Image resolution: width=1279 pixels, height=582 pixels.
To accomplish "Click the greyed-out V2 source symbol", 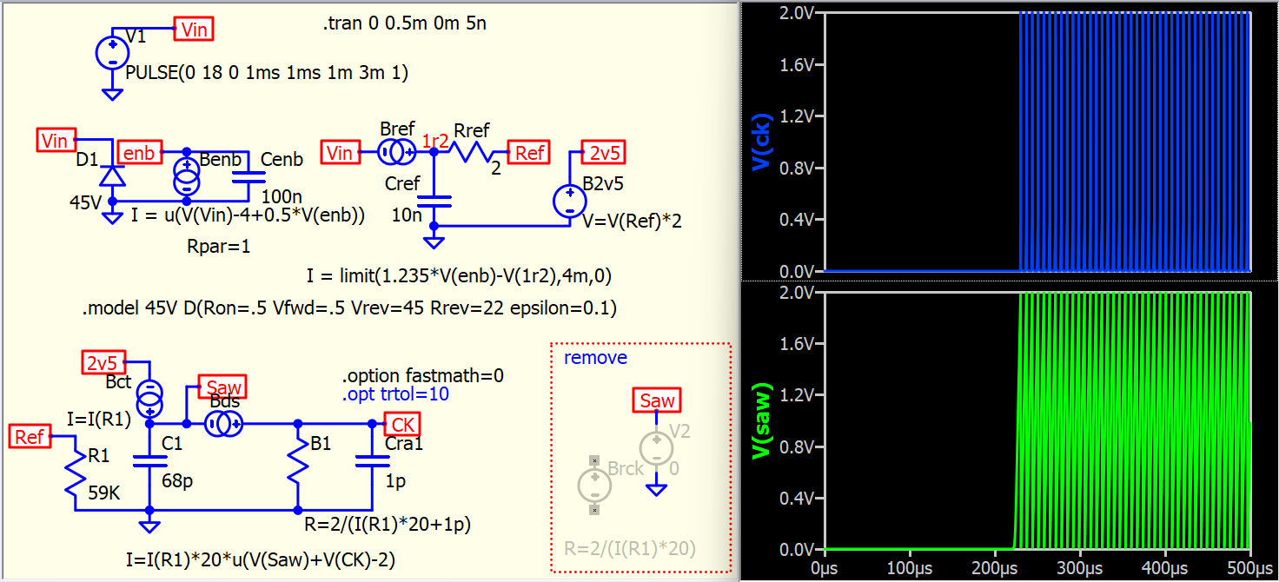I will (x=657, y=449).
